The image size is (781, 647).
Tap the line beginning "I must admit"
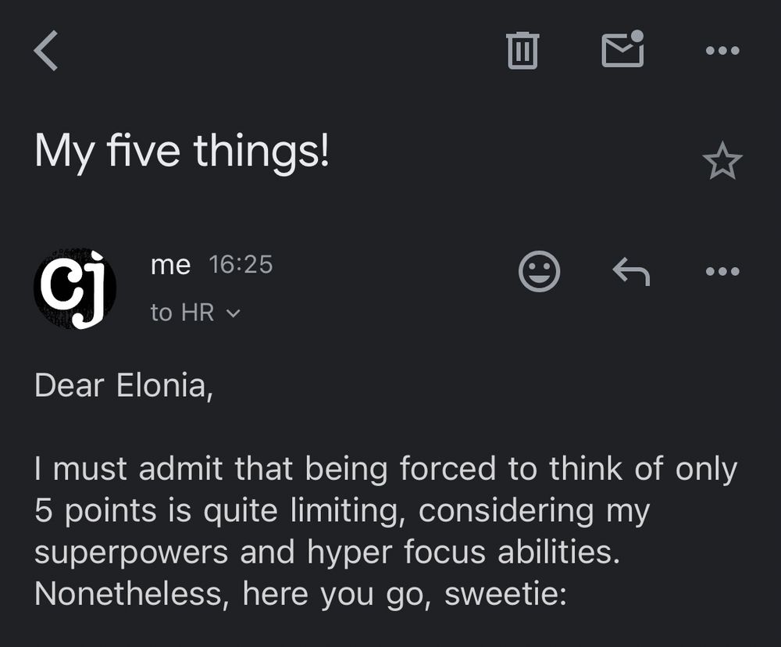coord(385,469)
